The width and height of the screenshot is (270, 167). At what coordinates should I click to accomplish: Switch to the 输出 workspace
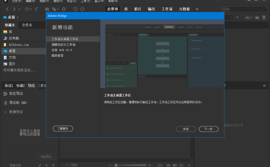coord(151,9)
